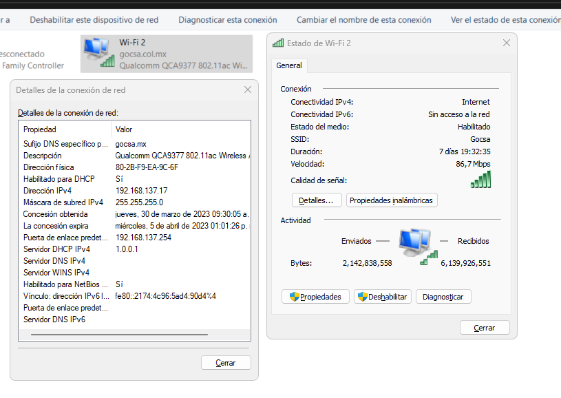Close the Estado de Wi-Fi 2 dialog via Cerrar
Viewport: 561px width, 398px height.
pyautogui.click(x=485, y=327)
